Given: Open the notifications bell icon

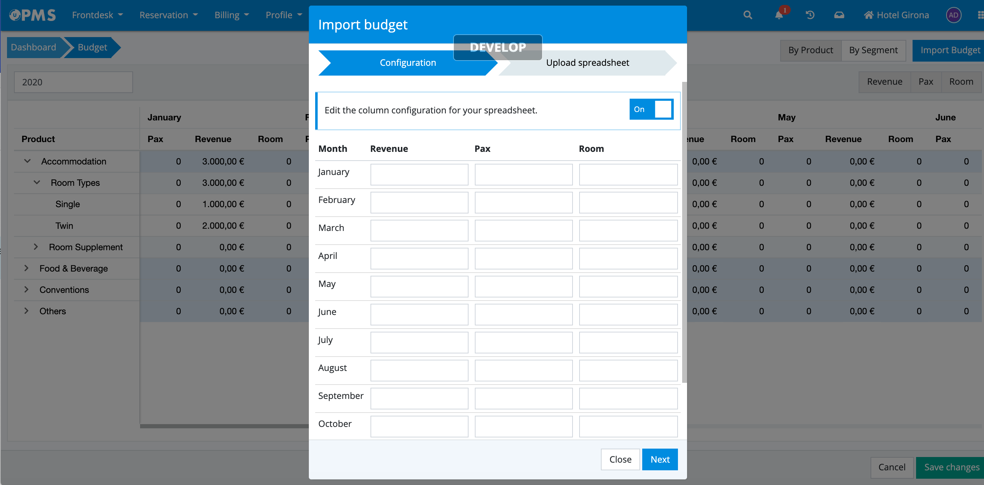Looking at the screenshot, I should pyautogui.click(x=779, y=15).
